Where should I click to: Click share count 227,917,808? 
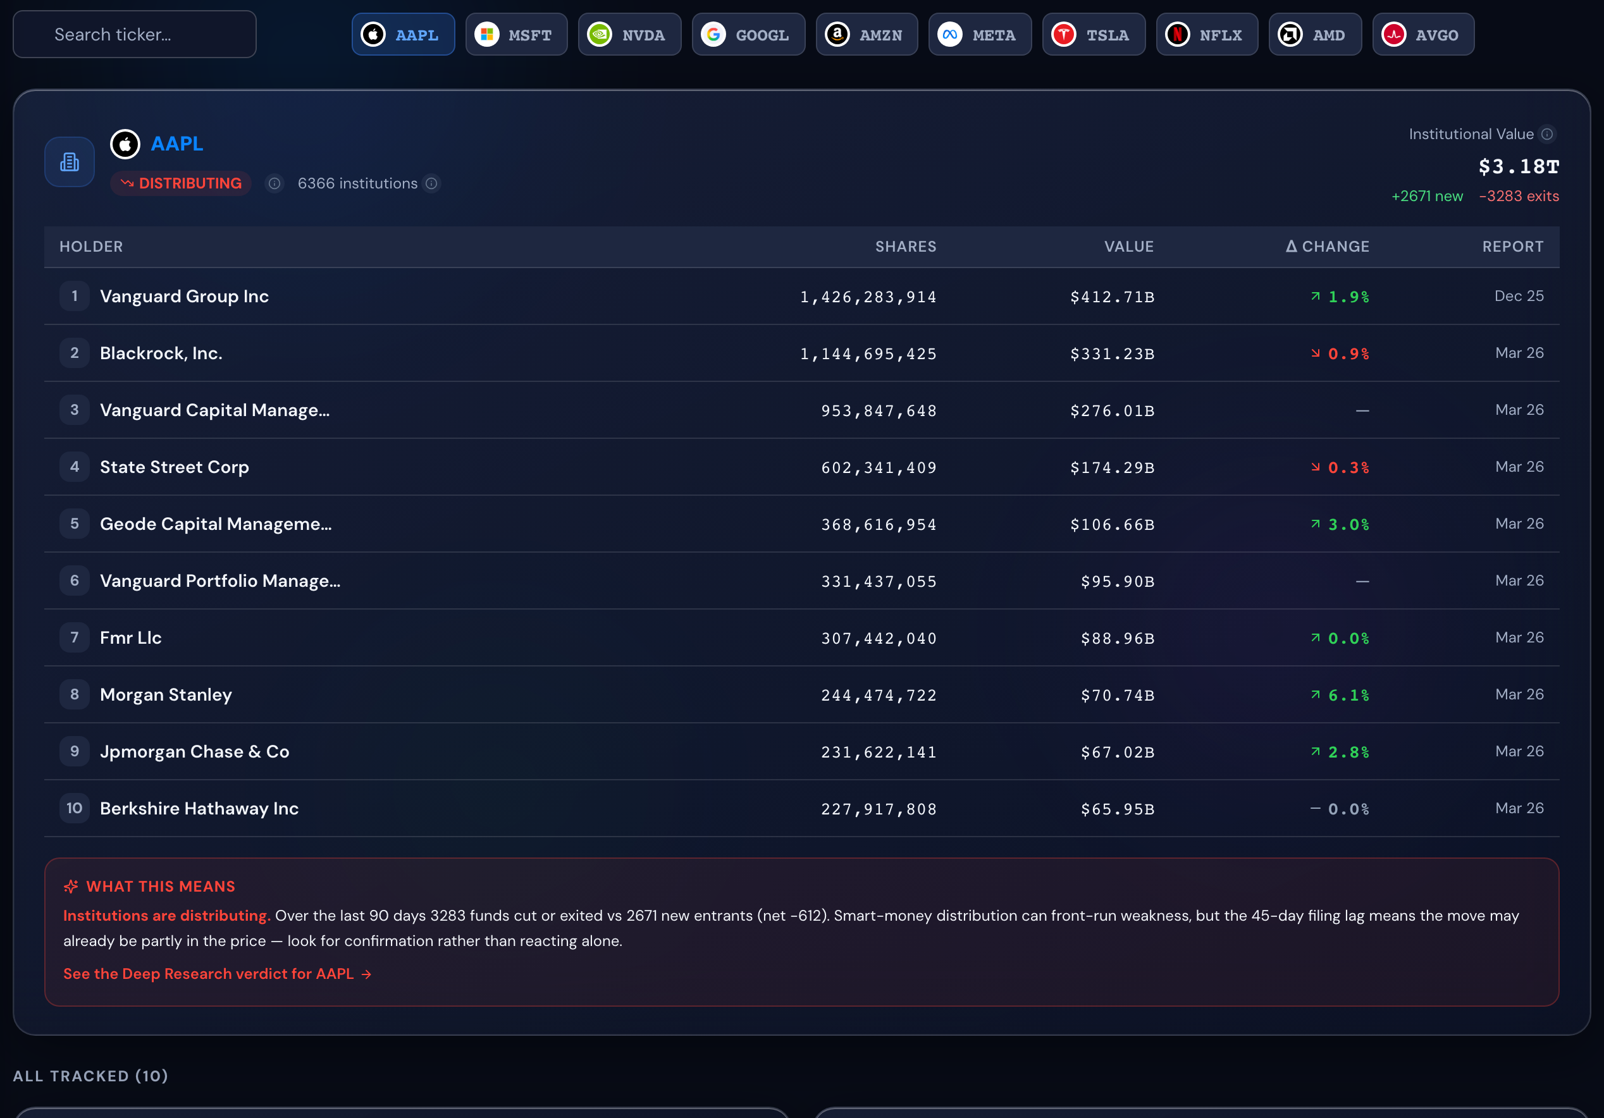pyautogui.click(x=879, y=809)
